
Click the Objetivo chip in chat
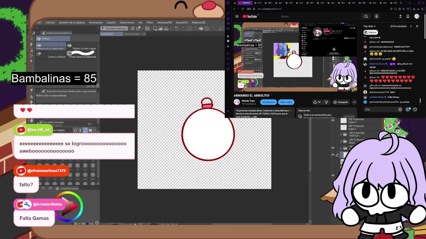370,32
